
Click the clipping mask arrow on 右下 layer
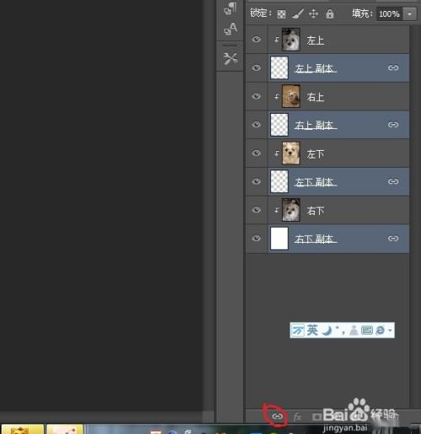pos(277,210)
